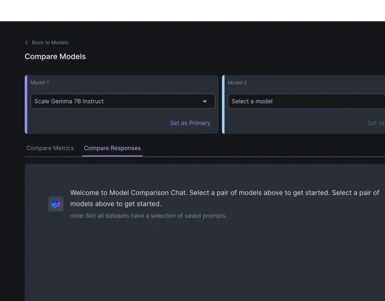
Task: Click the Model 2 label
Action: click(x=237, y=83)
